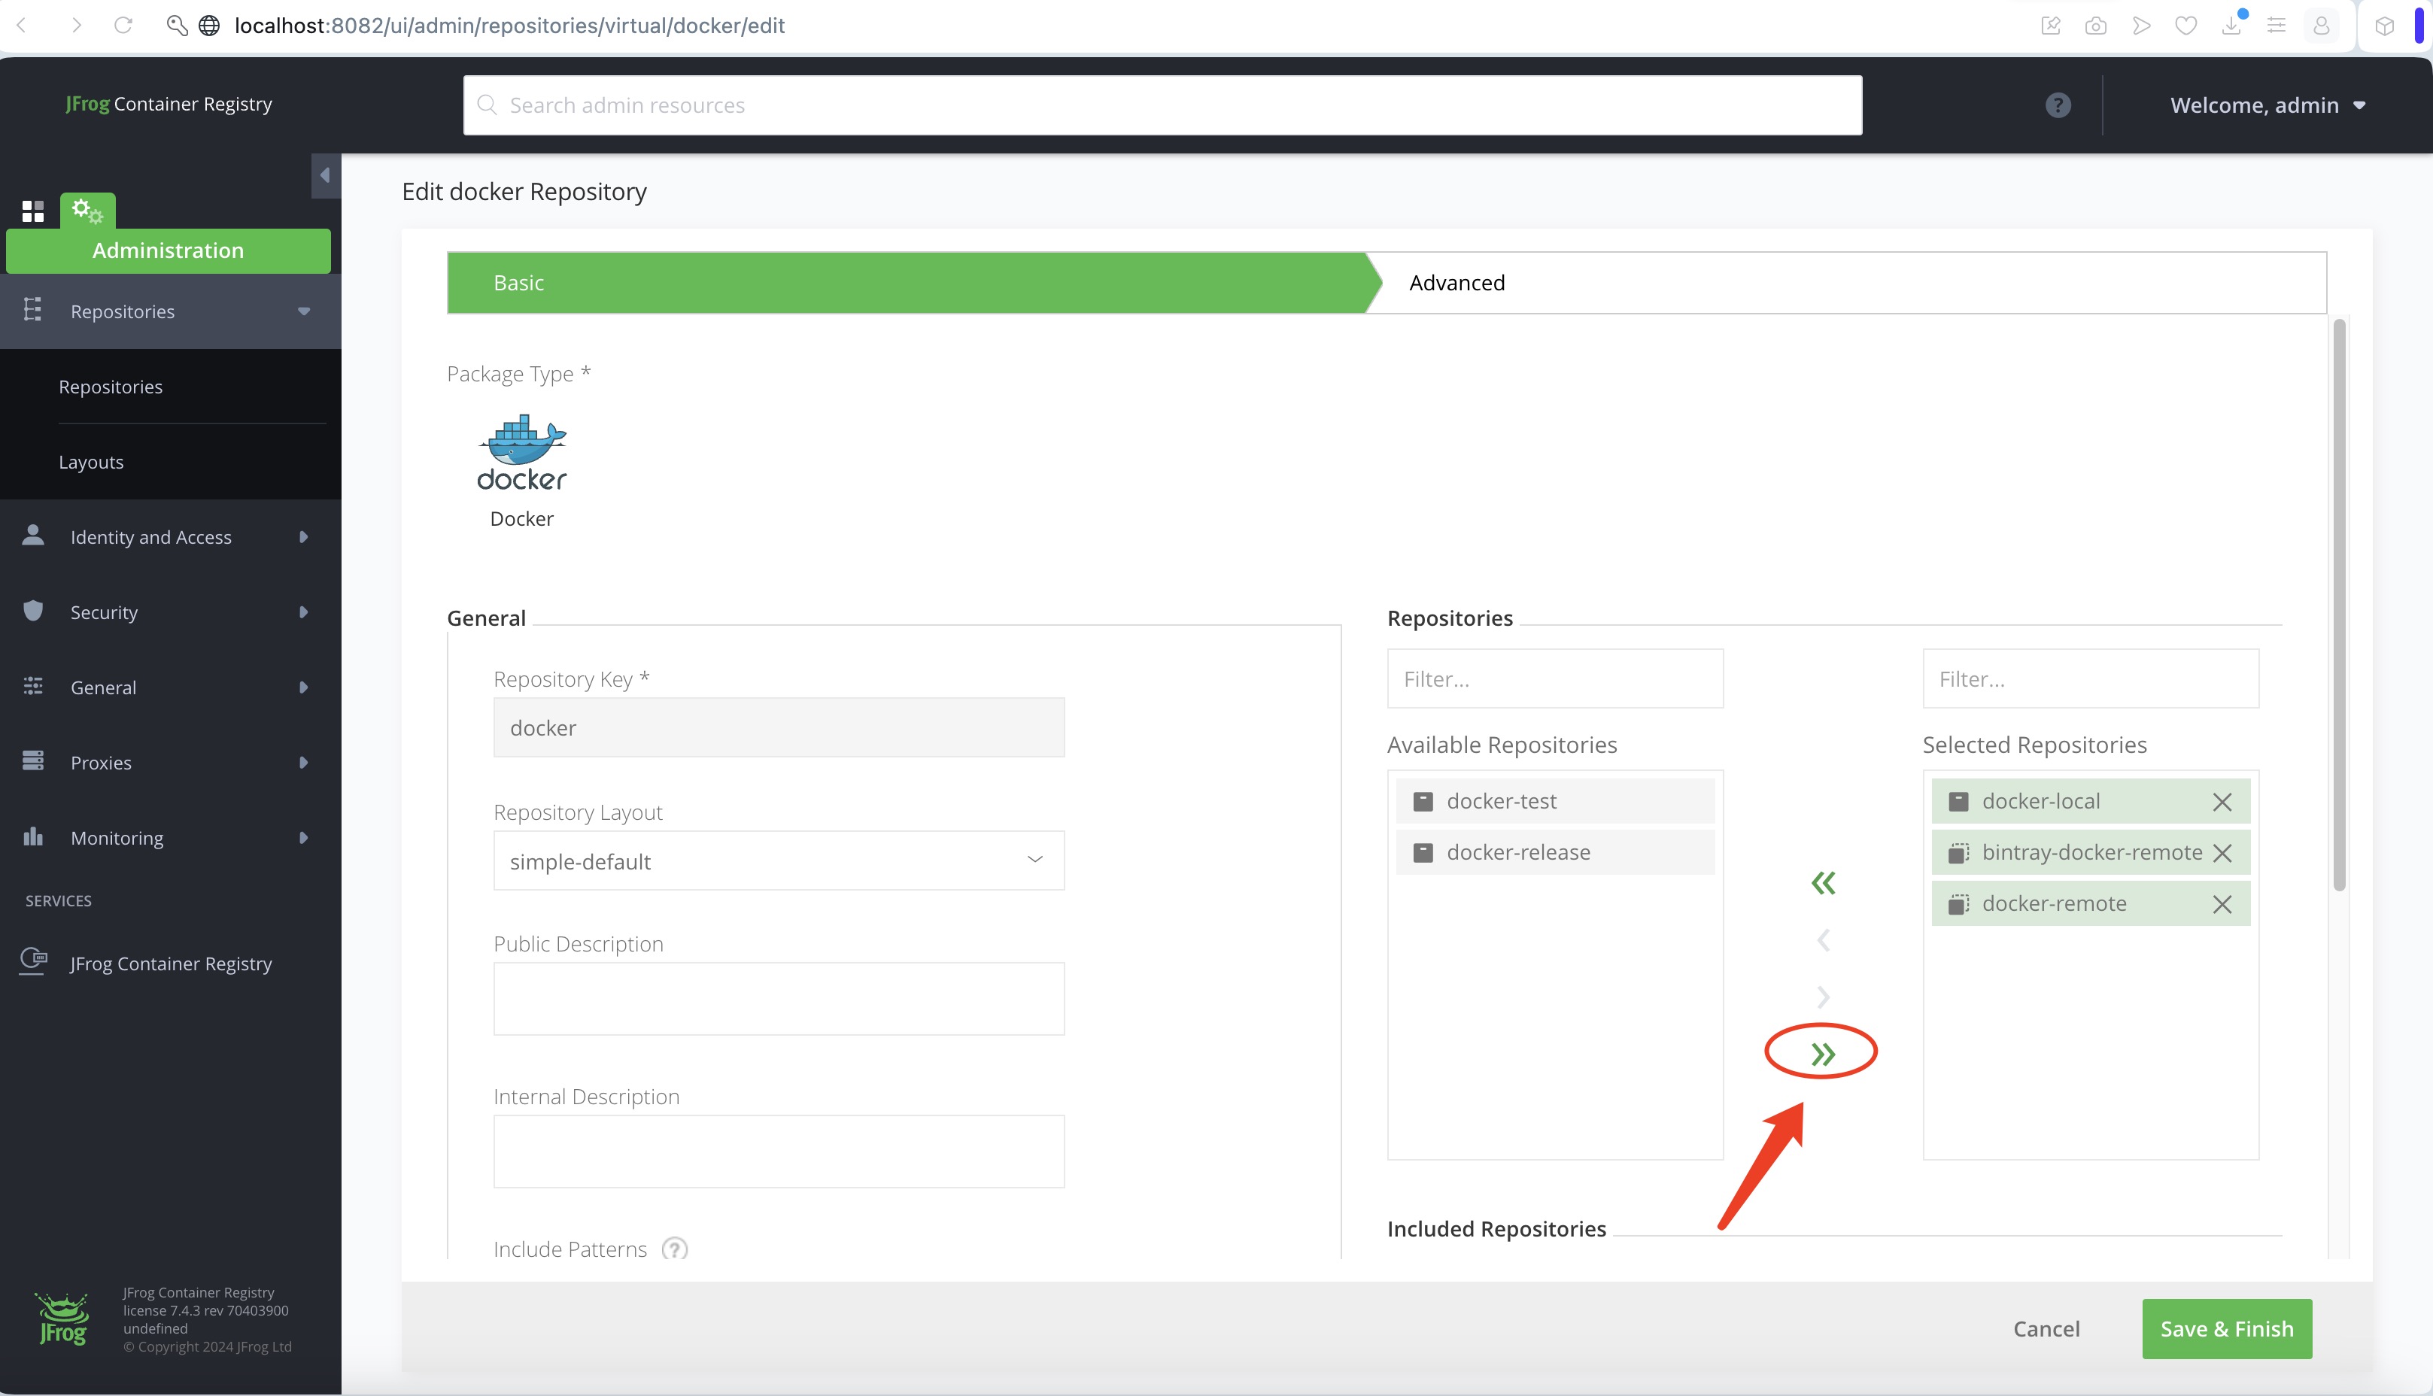Move all repositories to Available (double left arrow)

[1823, 883]
